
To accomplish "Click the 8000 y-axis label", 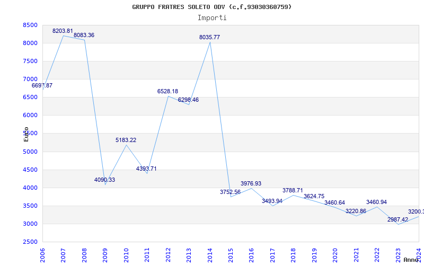I will click(x=30, y=43).
